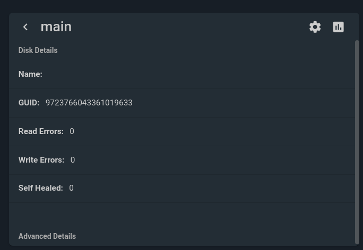The image size is (363, 250).
Task: Click the dark background above the panel
Action: (x=181, y=6)
